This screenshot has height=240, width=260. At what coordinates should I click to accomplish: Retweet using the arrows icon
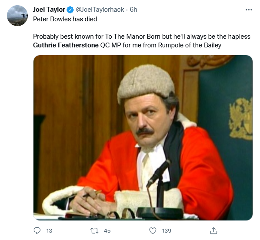click(x=94, y=230)
